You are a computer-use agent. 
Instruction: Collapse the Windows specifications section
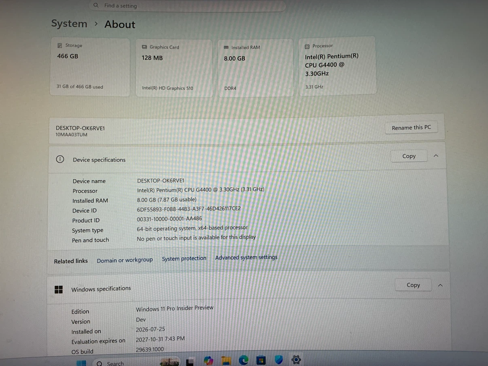click(x=440, y=285)
